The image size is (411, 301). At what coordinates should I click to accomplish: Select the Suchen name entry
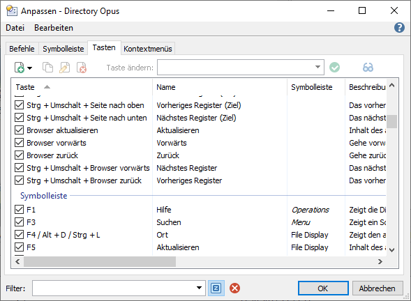point(169,222)
